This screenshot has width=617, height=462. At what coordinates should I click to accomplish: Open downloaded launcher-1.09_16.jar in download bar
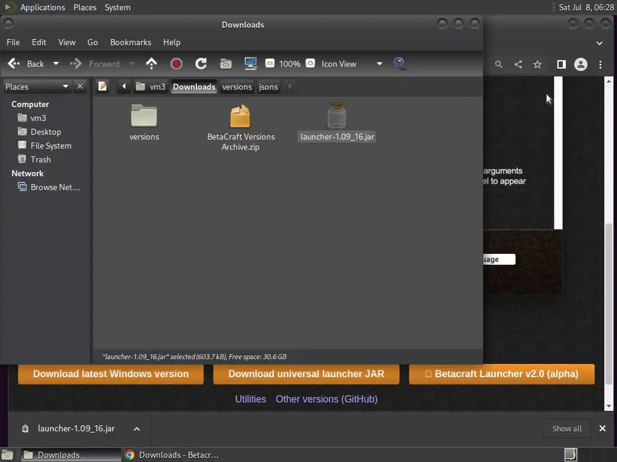point(69,428)
